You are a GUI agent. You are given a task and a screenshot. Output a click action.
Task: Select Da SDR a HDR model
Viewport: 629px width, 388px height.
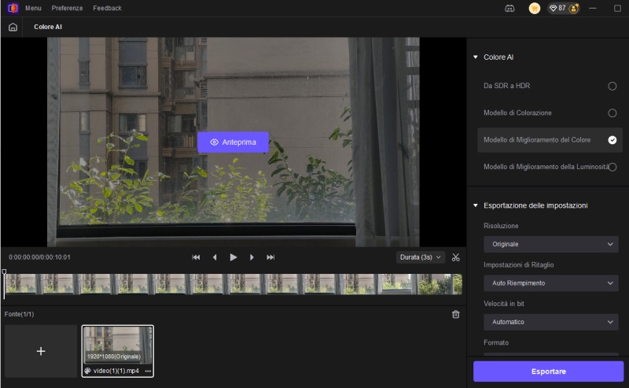click(612, 86)
